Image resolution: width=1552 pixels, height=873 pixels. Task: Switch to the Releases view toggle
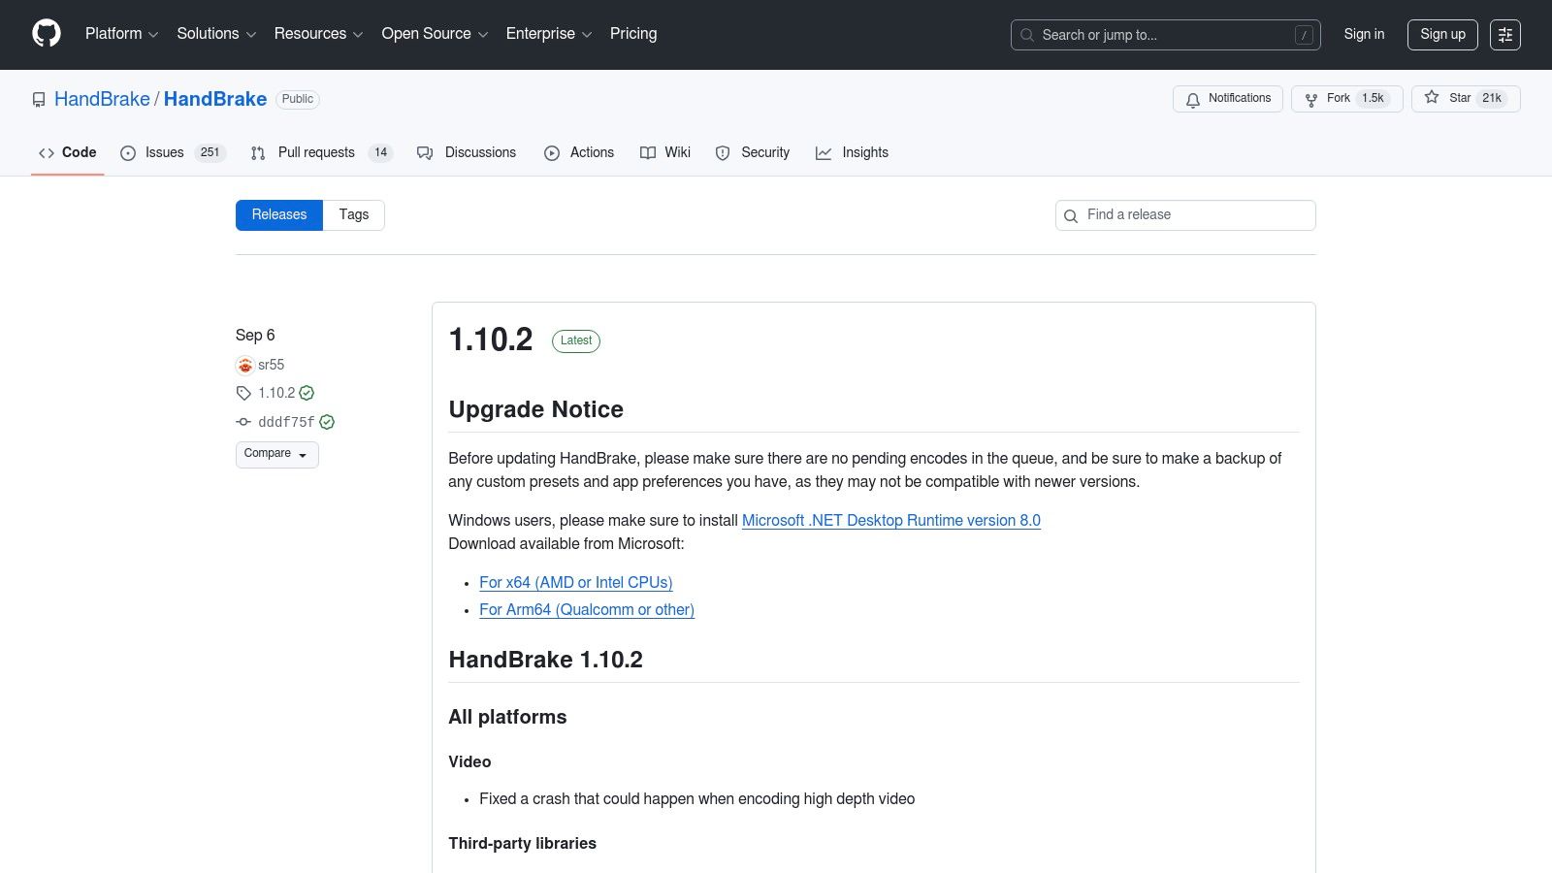click(x=278, y=215)
